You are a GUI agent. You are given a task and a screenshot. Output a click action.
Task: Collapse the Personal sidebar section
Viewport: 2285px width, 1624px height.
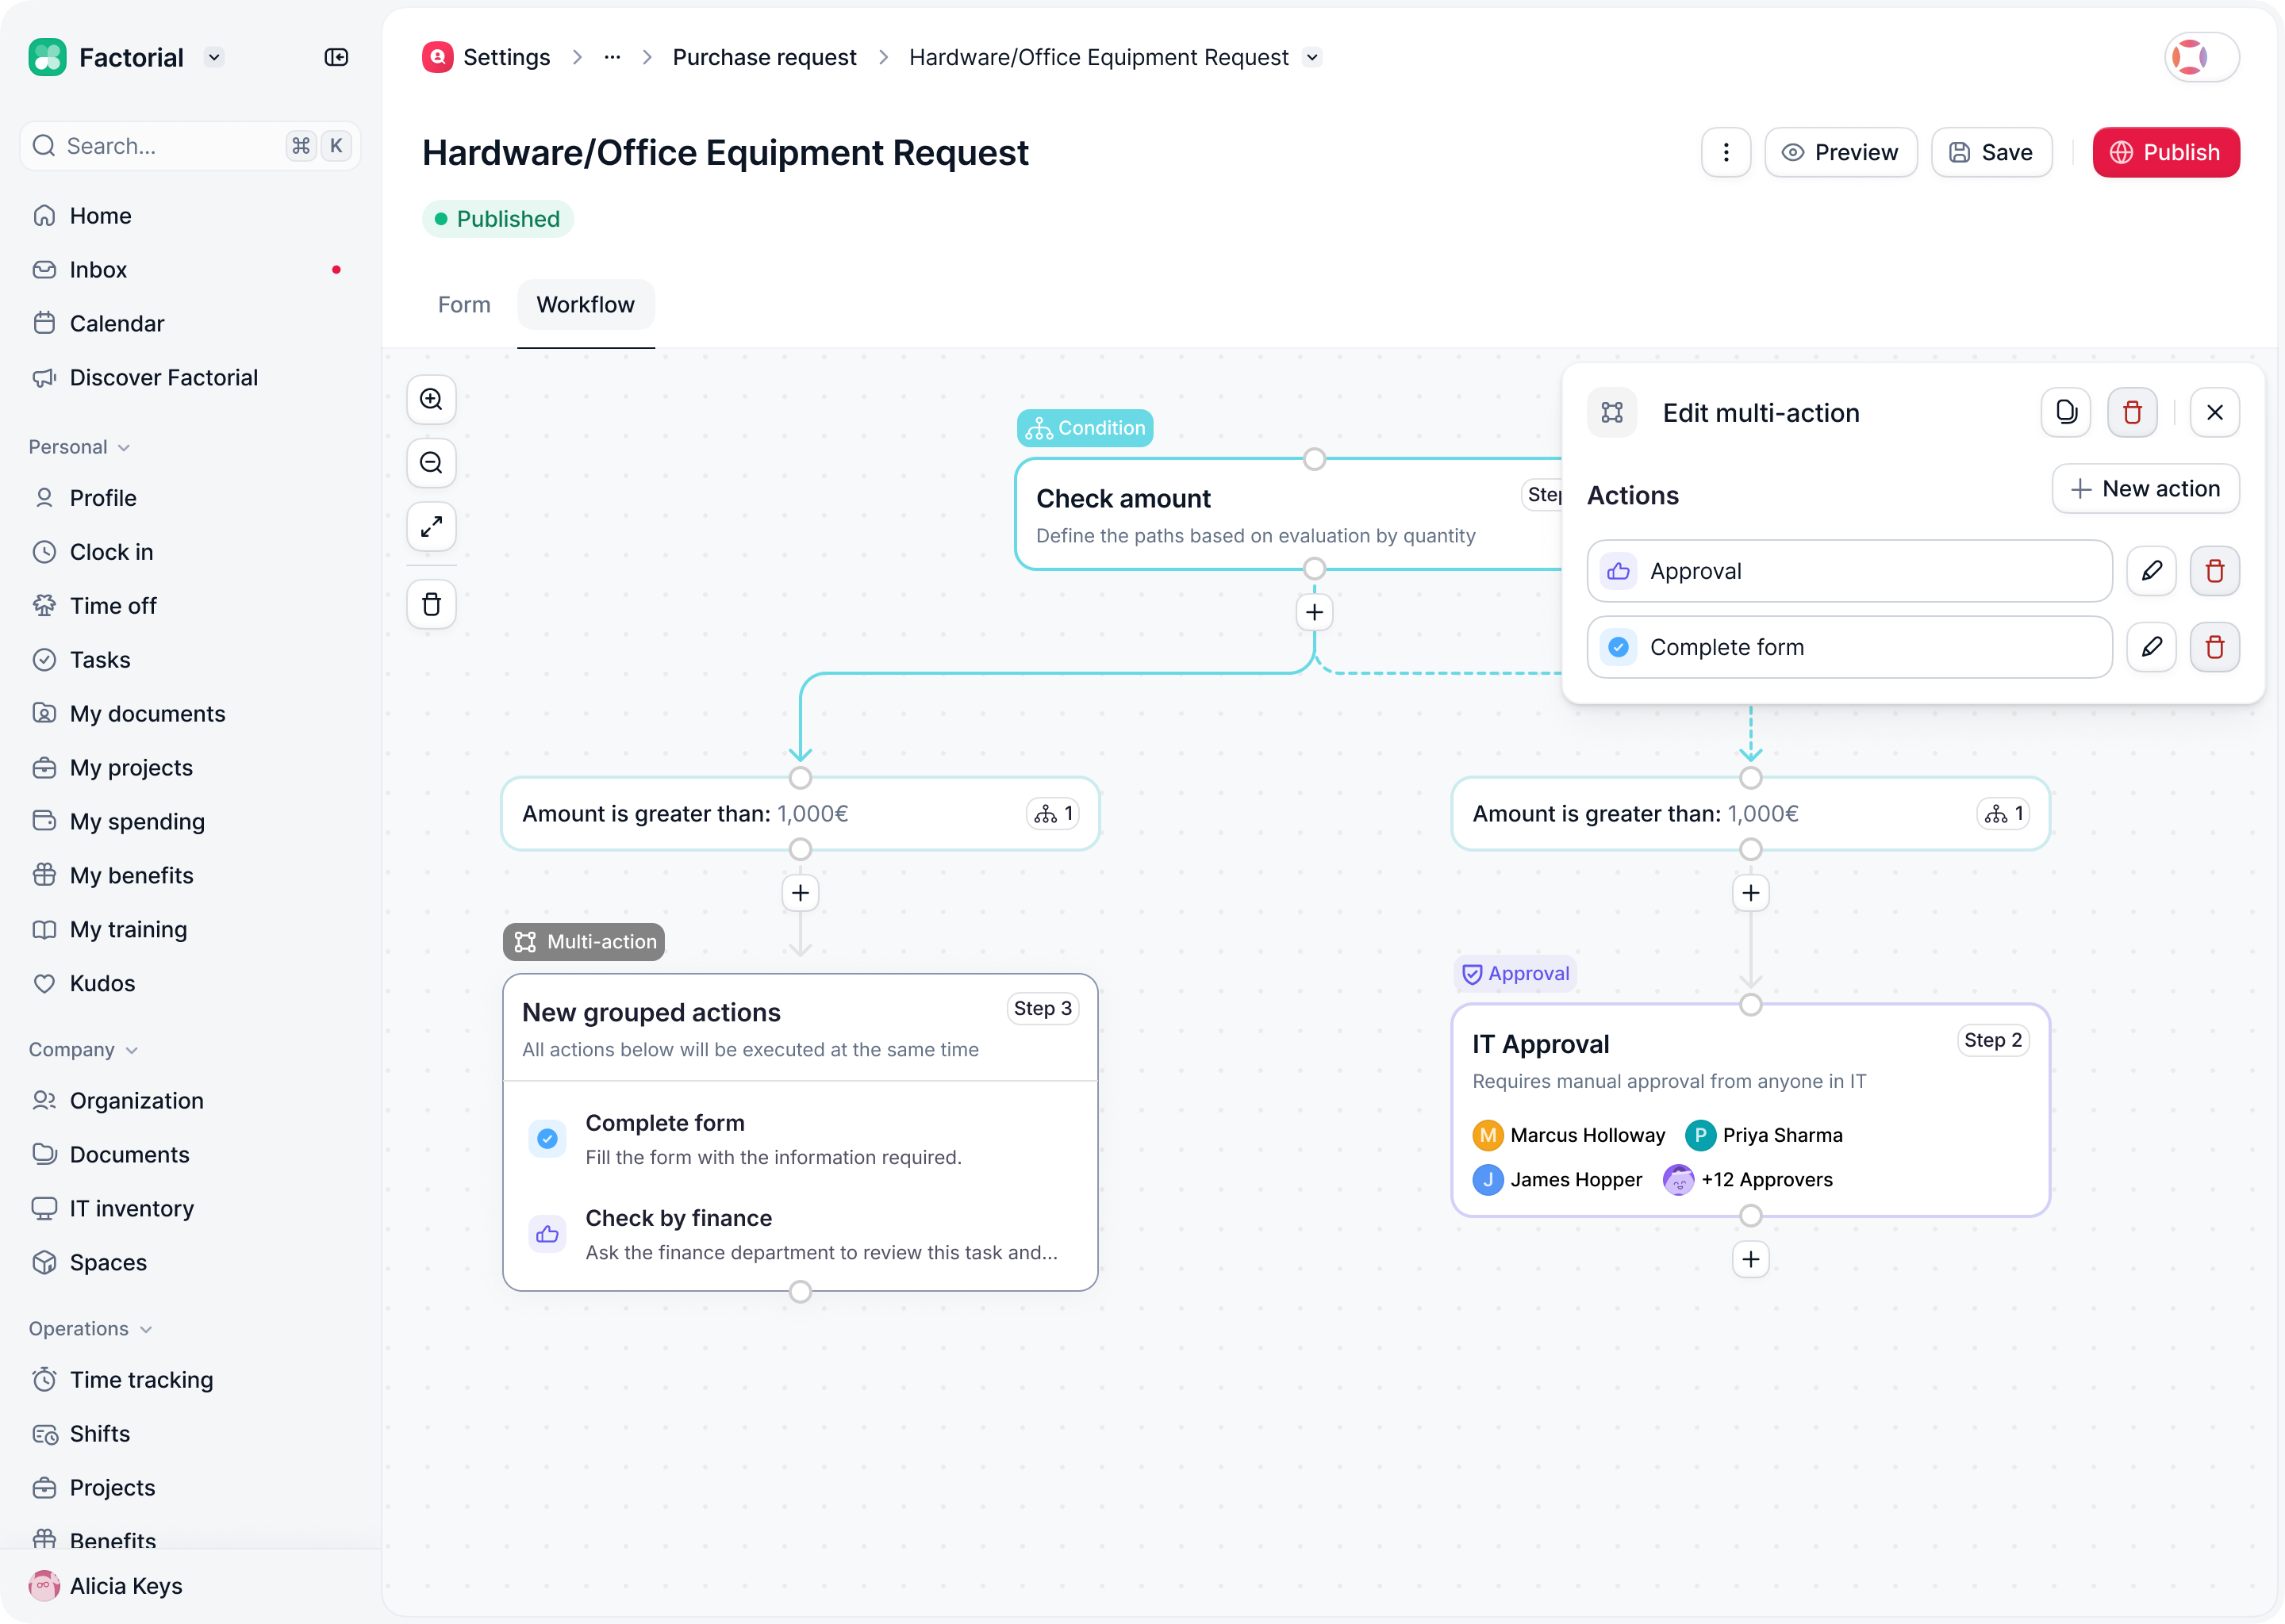[x=124, y=447]
